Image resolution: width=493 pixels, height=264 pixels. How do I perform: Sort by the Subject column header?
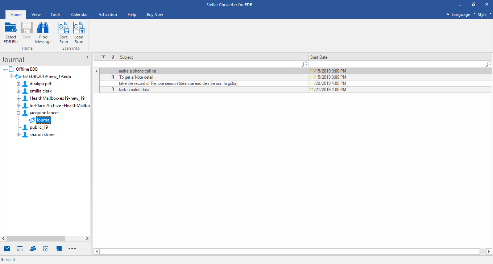tap(213, 57)
